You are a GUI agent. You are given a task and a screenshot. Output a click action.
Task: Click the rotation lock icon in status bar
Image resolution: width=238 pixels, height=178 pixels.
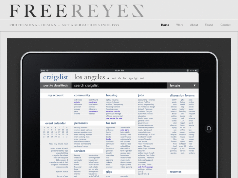[x=188, y=71]
